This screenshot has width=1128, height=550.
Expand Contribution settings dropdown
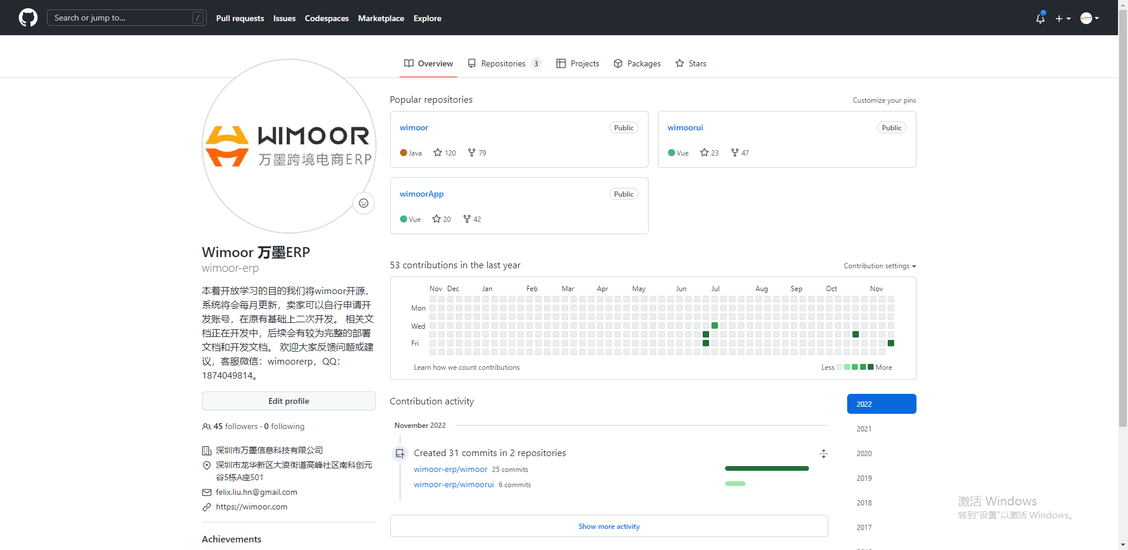click(x=879, y=266)
